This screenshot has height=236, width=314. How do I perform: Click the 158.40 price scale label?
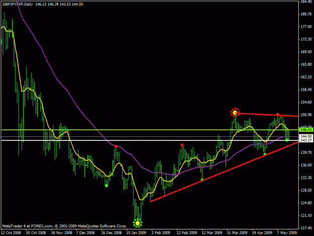pyautogui.click(x=306, y=90)
